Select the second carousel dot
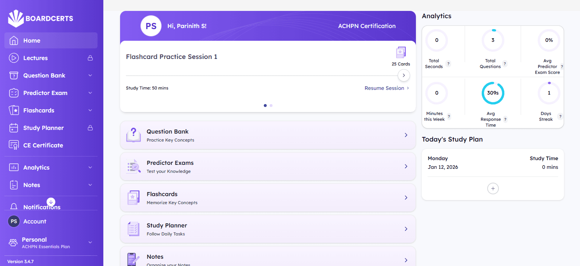Image resolution: width=580 pixels, height=266 pixels. (x=271, y=106)
